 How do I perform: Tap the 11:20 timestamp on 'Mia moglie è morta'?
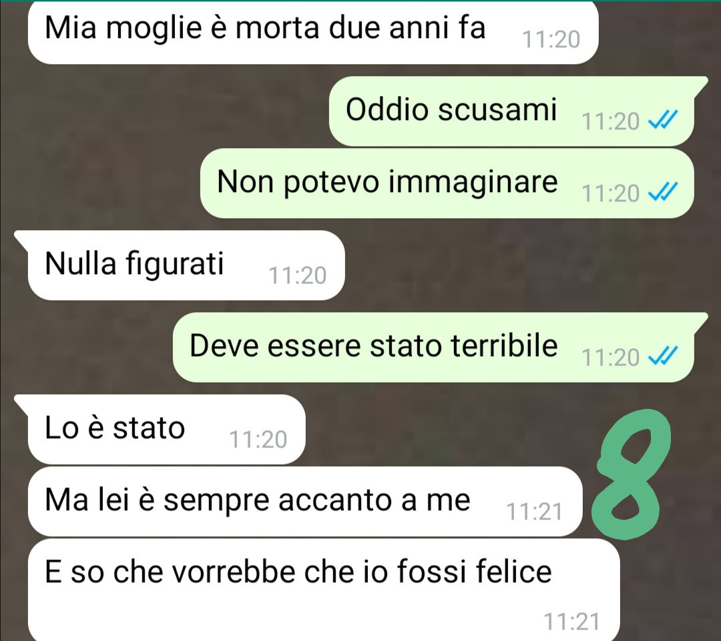coord(551,39)
